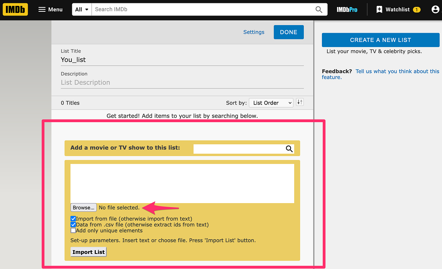442x269 pixels.
Task: Click the IMDb logo to go home
Action: (x=15, y=9)
